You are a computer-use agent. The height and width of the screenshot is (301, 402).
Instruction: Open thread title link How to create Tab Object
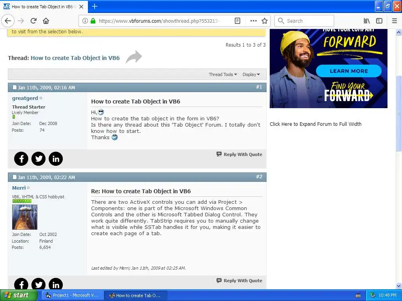pyautogui.click(x=75, y=58)
